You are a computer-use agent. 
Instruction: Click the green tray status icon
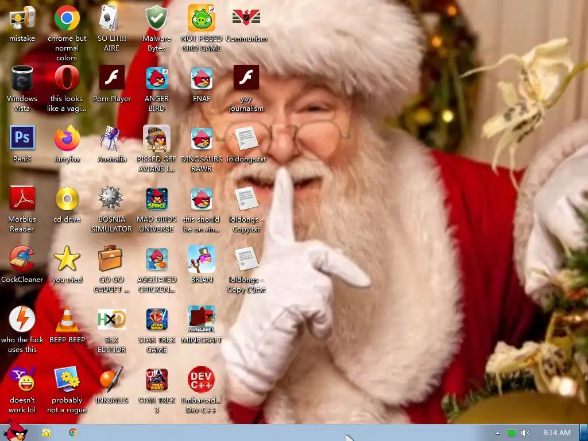click(511, 433)
